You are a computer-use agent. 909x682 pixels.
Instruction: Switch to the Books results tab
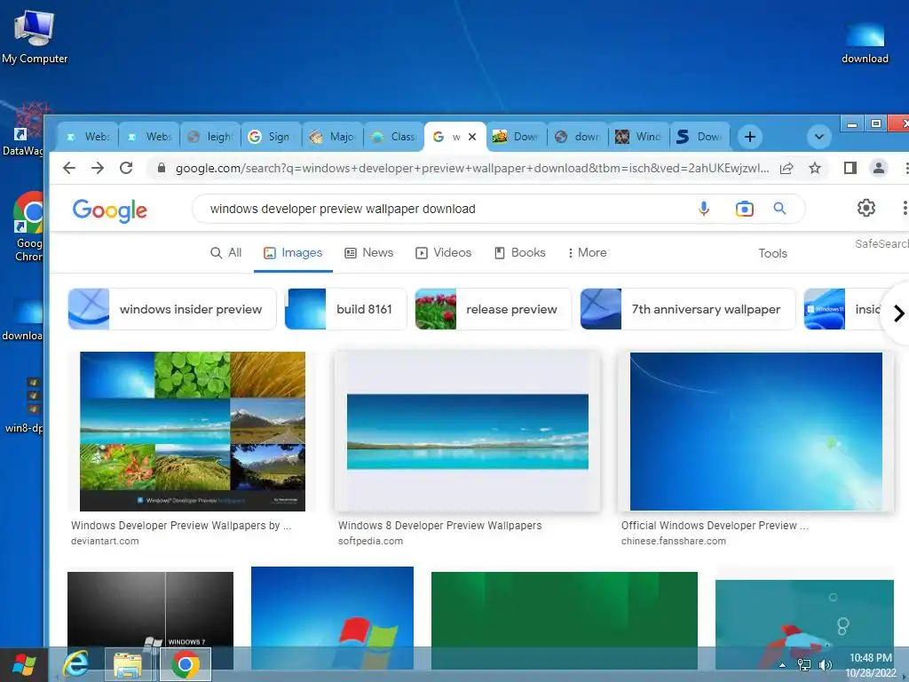click(x=519, y=253)
